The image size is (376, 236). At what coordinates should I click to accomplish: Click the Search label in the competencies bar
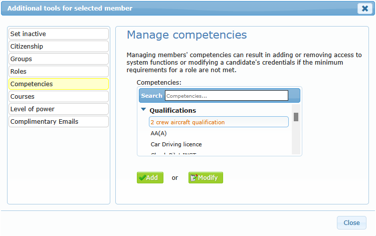(151, 96)
